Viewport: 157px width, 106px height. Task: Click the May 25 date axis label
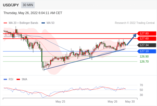[60, 101]
